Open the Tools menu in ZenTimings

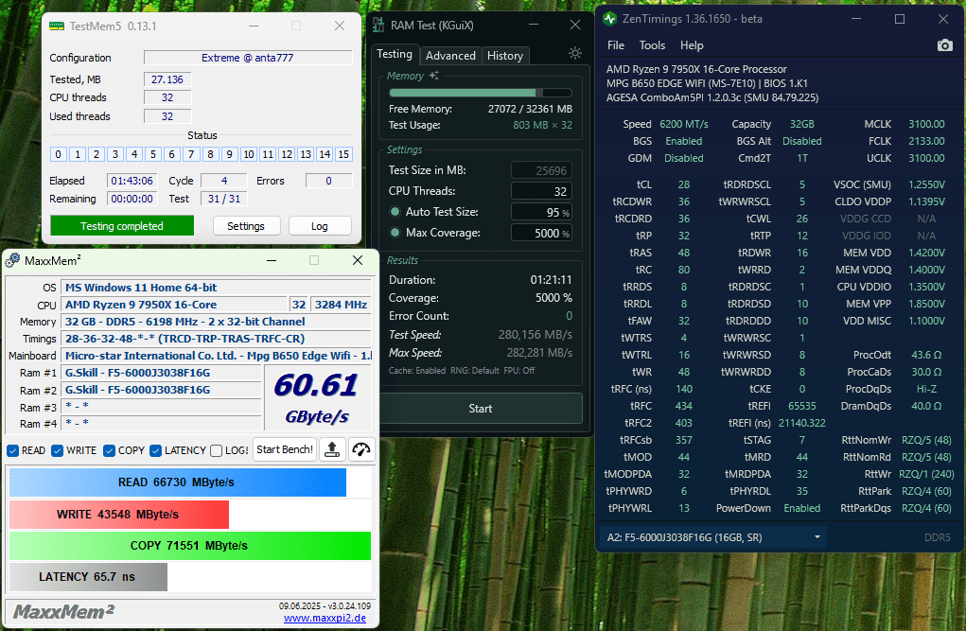coord(652,45)
